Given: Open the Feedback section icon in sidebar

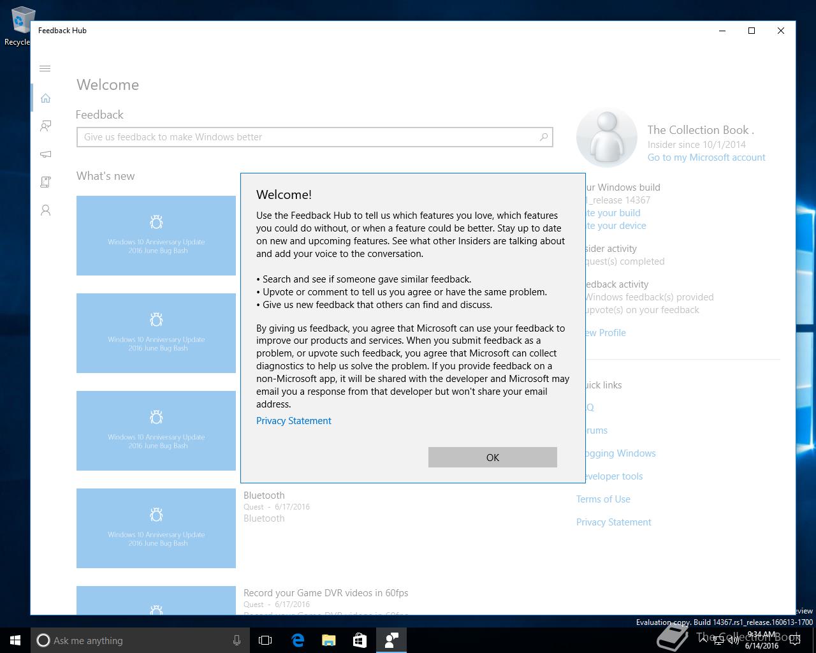Looking at the screenshot, I should pos(45,126).
